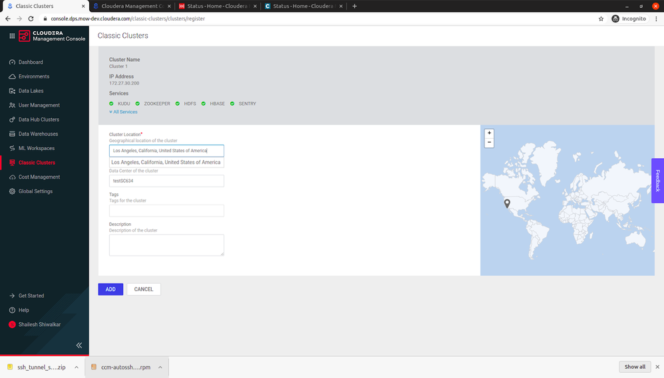664x378 pixels.
Task: Click the ADD button
Action: (110, 289)
